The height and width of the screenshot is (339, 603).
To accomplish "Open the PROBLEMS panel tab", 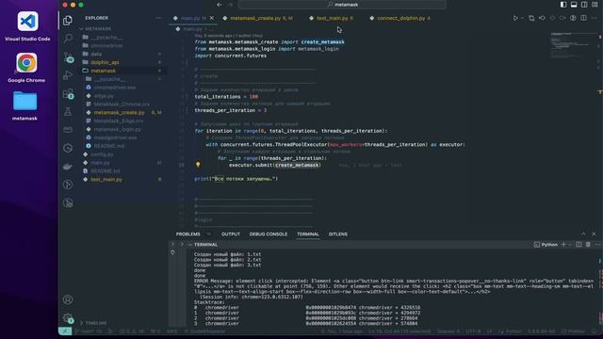I will [x=188, y=234].
